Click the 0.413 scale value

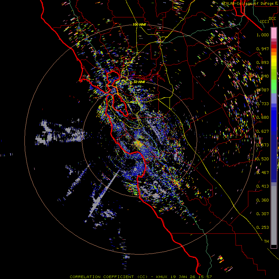tap(263, 186)
